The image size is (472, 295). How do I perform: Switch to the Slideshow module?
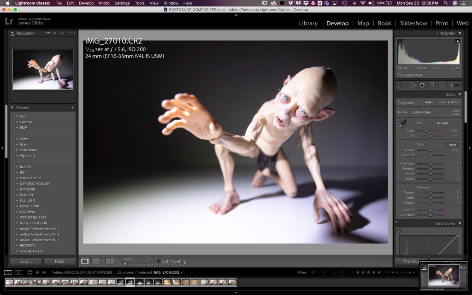click(413, 23)
